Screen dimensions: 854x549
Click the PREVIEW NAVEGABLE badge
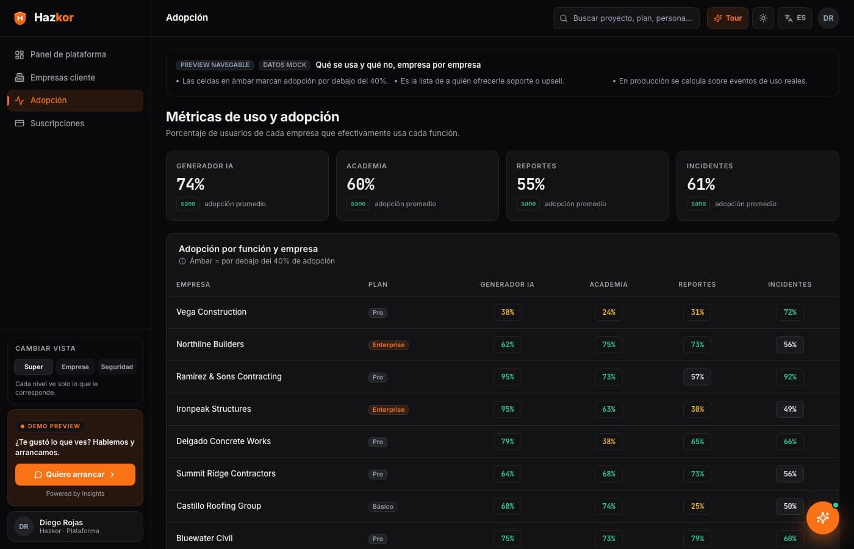[215, 65]
